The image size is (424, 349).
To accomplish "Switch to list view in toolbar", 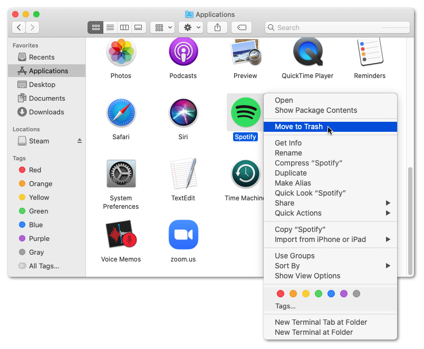I will pos(110,27).
